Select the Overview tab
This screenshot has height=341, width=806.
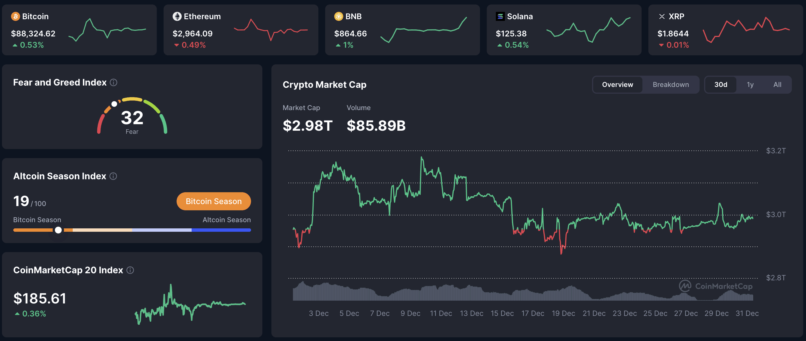coord(617,85)
